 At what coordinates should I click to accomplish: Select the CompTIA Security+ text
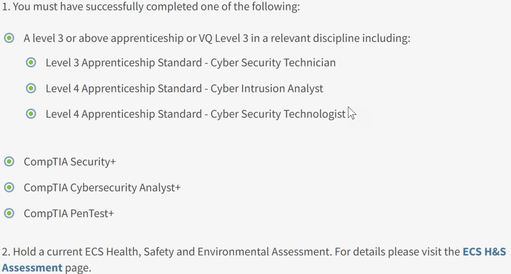coord(70,162)
